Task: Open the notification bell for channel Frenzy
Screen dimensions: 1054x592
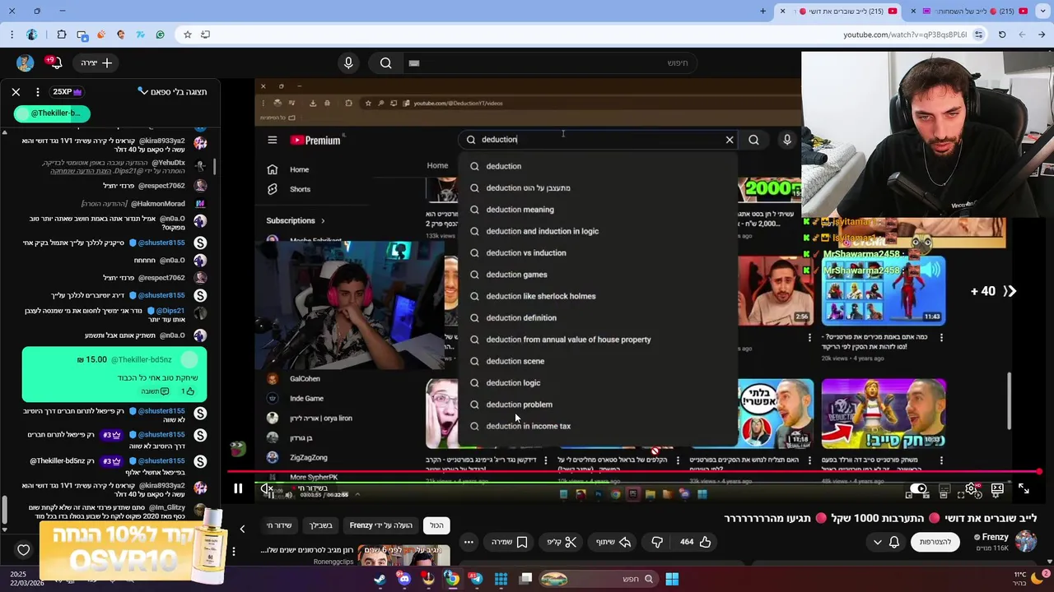Action: [894, 542]
